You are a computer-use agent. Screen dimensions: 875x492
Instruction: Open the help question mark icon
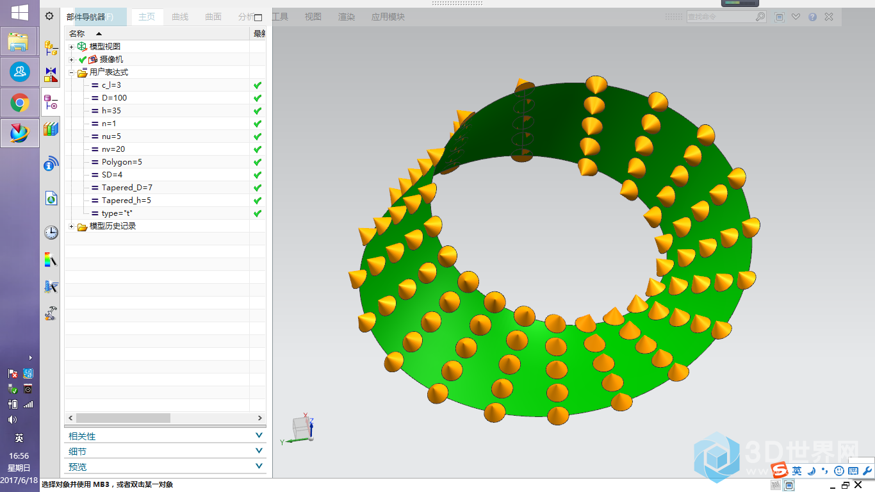812,17
